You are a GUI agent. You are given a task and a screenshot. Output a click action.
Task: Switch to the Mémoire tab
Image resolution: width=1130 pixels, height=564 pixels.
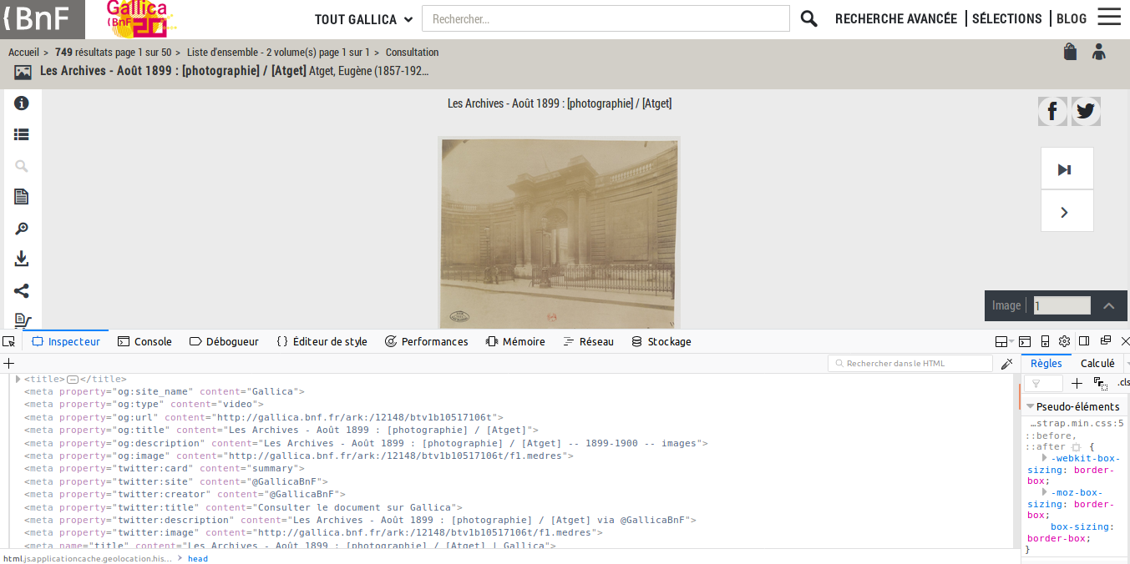[515, 341]
